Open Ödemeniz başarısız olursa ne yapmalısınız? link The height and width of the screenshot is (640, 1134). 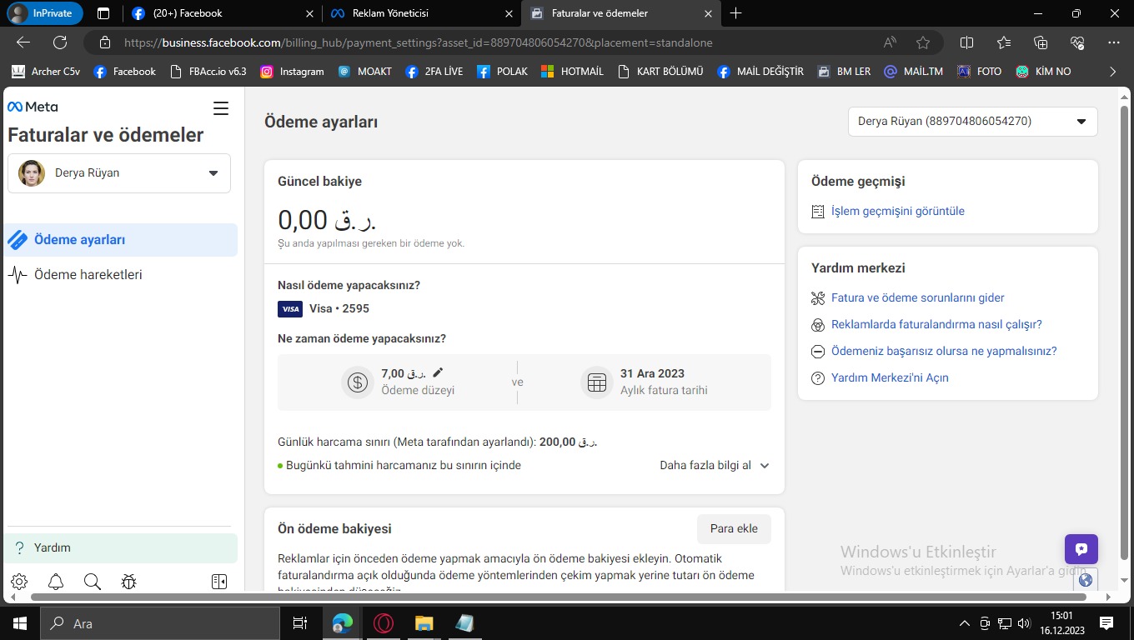click(x=944, y=352)
